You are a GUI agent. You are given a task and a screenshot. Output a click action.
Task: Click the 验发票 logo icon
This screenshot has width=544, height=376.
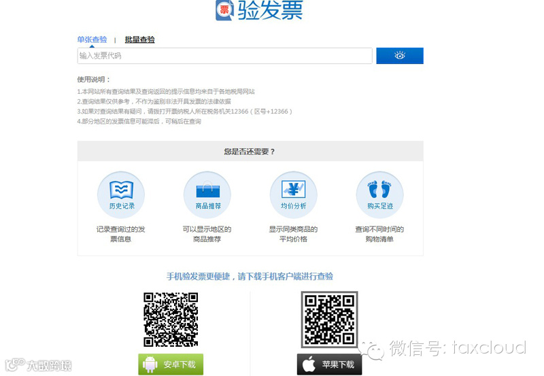225,10
